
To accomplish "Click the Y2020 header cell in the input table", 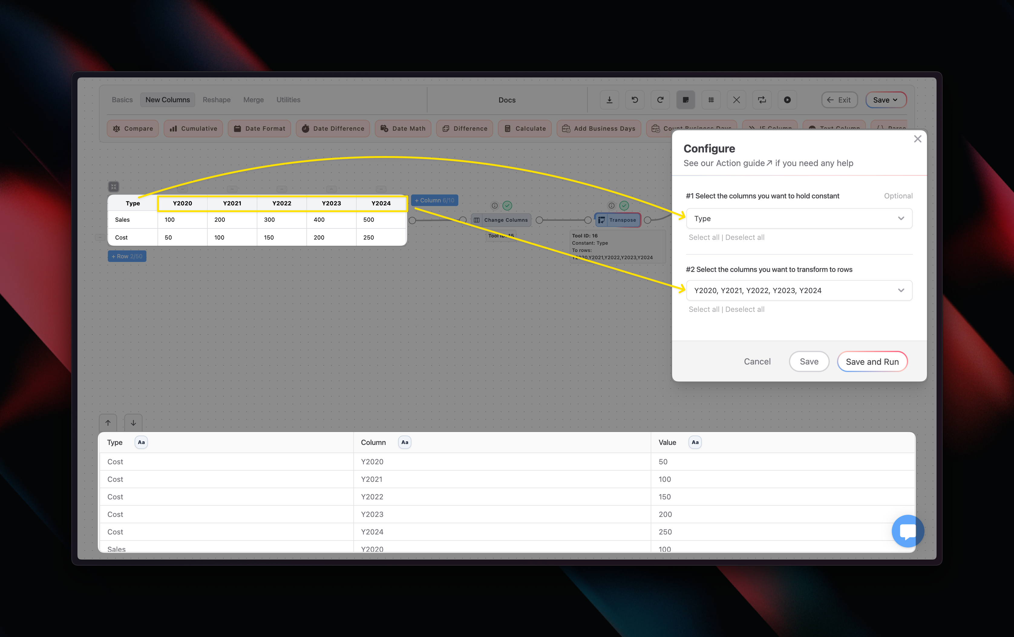I will click(182, 203).
